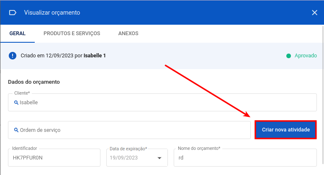Click the Criar nova atividade button
Viewport: 324px width, 175px height.
coord(285,130)
